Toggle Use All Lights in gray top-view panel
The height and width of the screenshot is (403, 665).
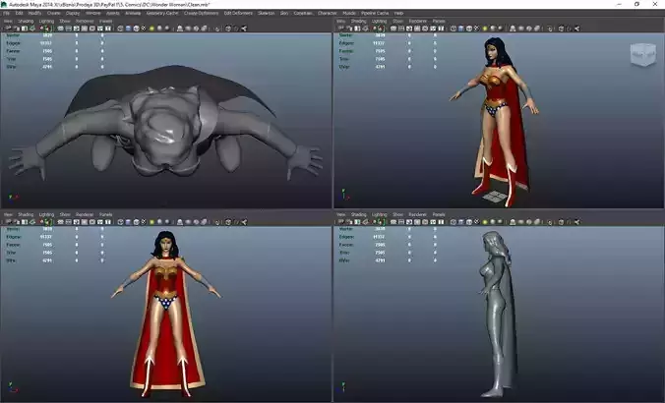click(151, 29)
